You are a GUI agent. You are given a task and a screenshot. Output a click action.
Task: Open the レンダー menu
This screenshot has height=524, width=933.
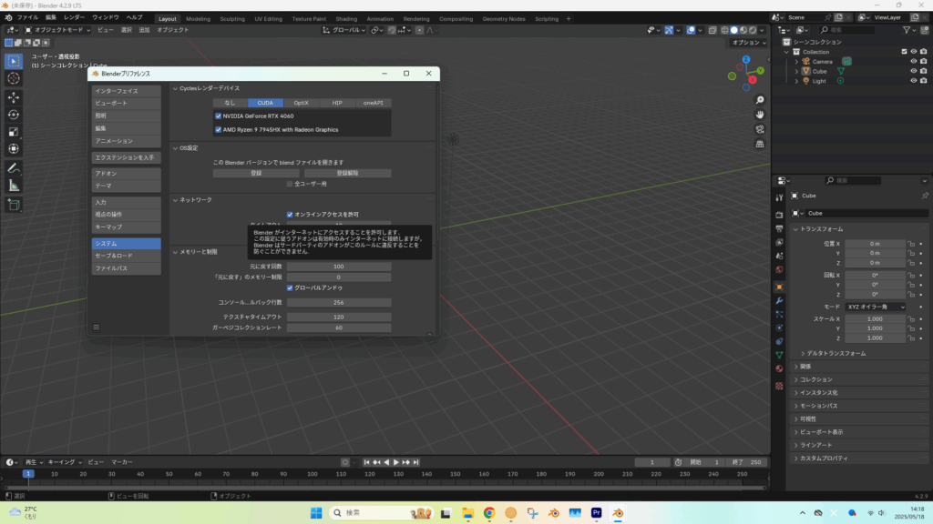point(75,18)
